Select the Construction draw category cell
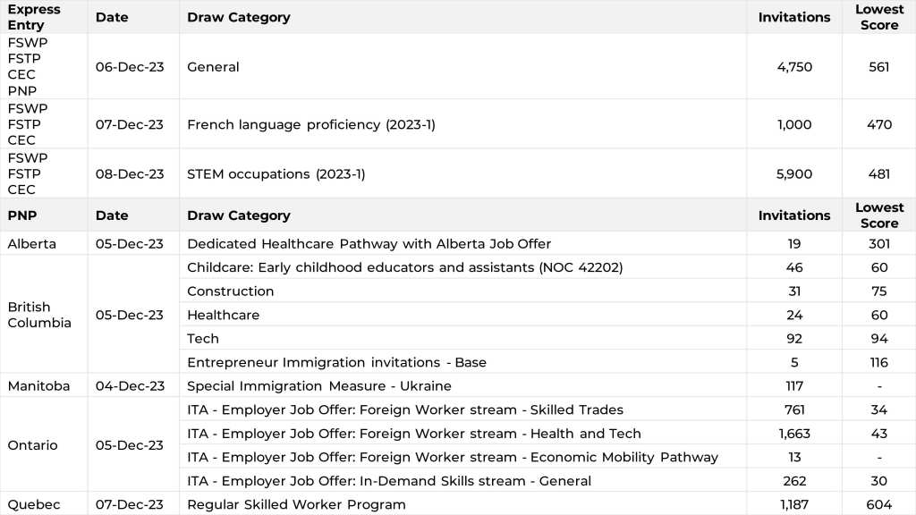Viewport: 916px width, 515px height. coord(231,291)
